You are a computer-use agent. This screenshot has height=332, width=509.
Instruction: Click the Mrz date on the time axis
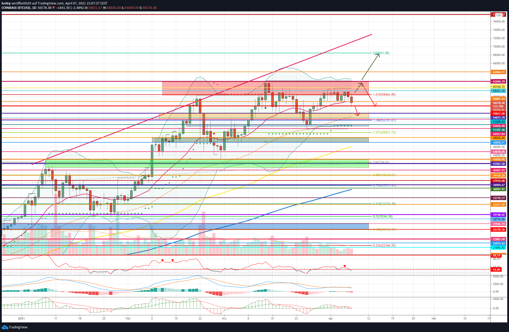[224, 318]
